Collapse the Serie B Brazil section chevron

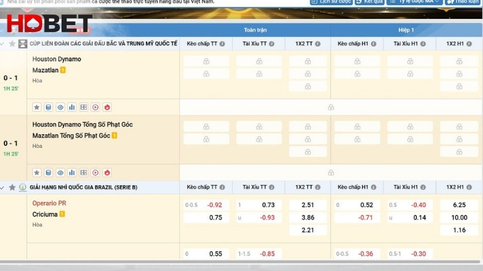[x=2, y=187]
